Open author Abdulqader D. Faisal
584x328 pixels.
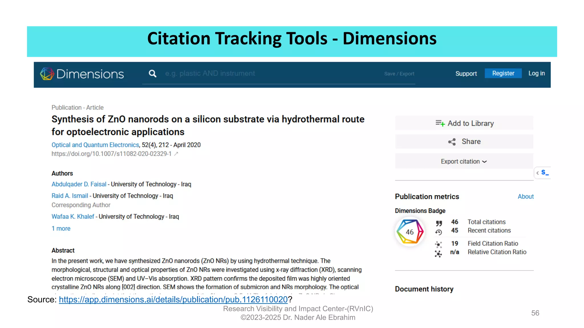click(79, 184)
